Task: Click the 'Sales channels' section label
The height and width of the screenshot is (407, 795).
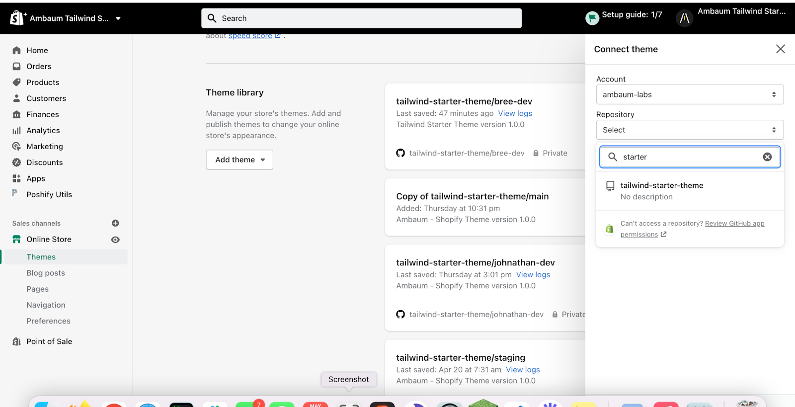Action: click(36, 223)
